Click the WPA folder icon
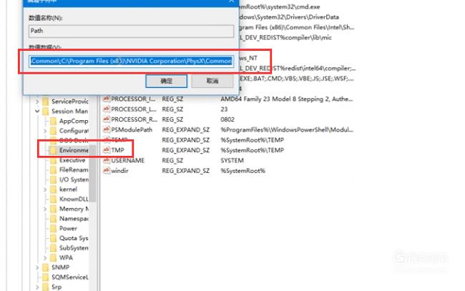 tap(54, 258)
